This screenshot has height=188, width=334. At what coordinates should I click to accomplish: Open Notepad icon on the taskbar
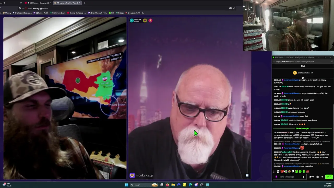207,185
